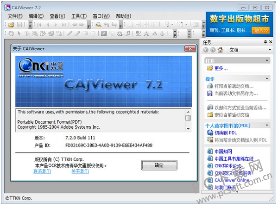Image resolution: width=278 pixels, height=205 pixels.
Task: Select the line drawing tool
Action: [x=69, y=33]
